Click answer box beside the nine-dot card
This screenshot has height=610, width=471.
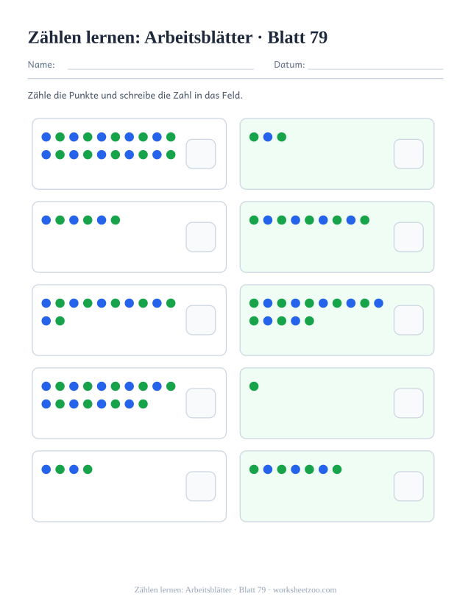[x=408, y=237]
